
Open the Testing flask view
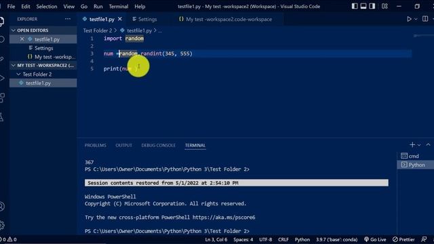1,117
